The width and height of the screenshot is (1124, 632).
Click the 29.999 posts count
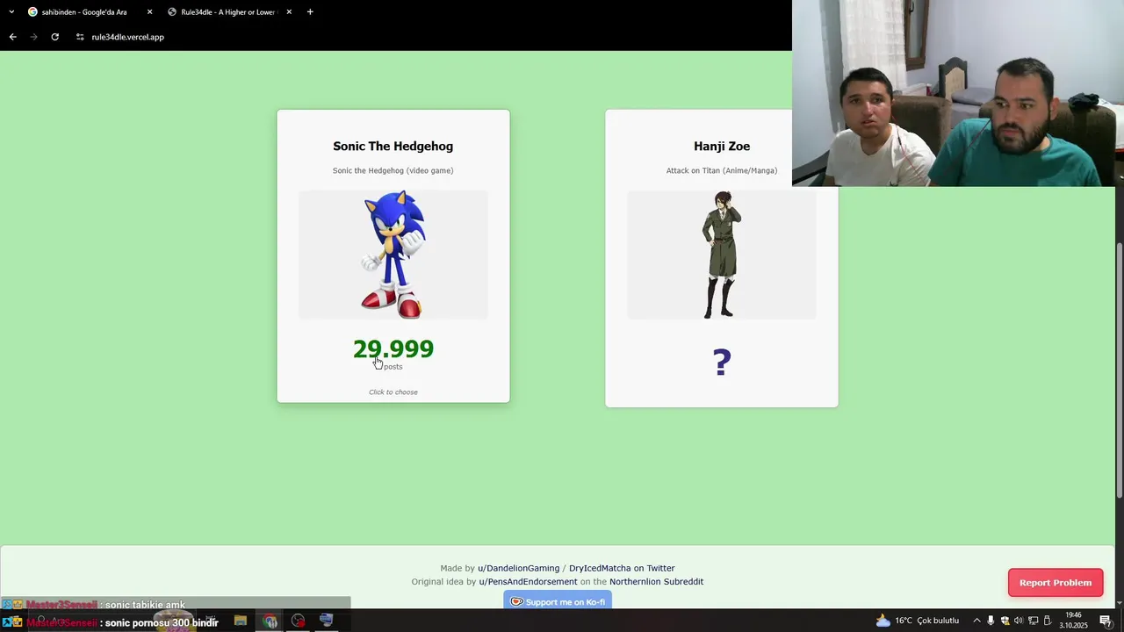(393, 349)
